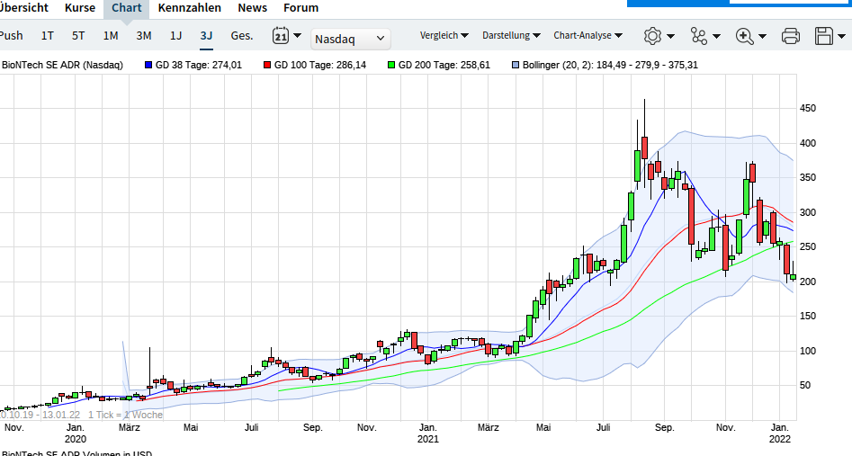
Task: Select the 5T timeframe
Action: coord(78,36)
